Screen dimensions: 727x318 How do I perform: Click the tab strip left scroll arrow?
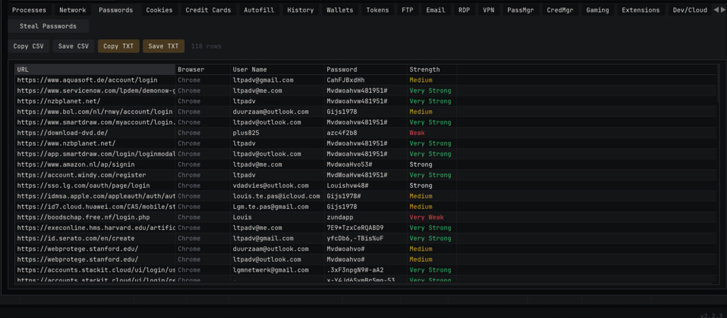[x=716, y=10]
